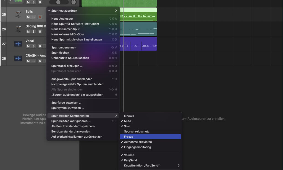Viewport: 283px width, 170px height.
Task: Select "Ausgewählte Spur ausblenden"
Action: coord(83,79)
